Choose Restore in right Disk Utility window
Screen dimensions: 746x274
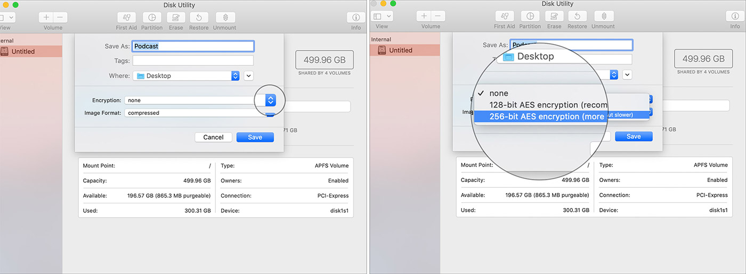click(x=577, y=16)
